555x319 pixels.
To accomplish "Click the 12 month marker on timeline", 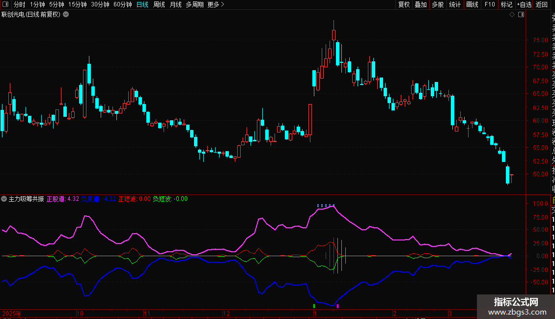I will pos(226,313).
